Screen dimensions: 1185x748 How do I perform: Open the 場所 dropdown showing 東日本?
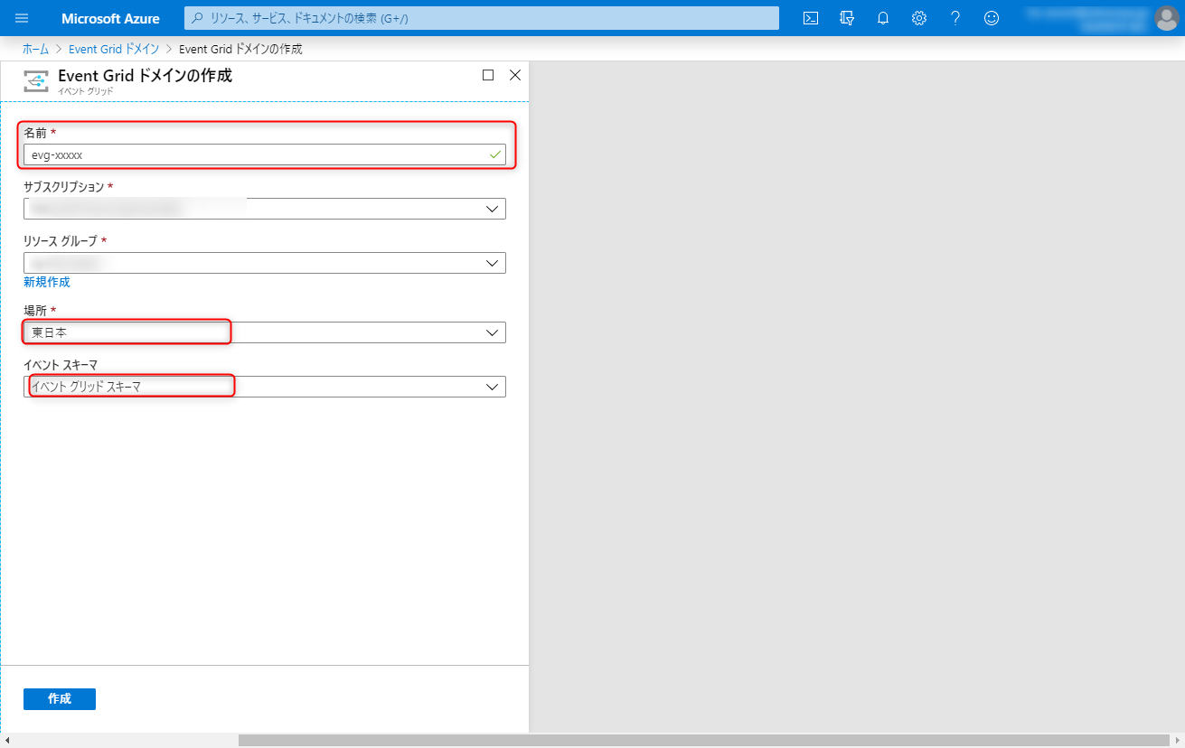coord(265,332)
